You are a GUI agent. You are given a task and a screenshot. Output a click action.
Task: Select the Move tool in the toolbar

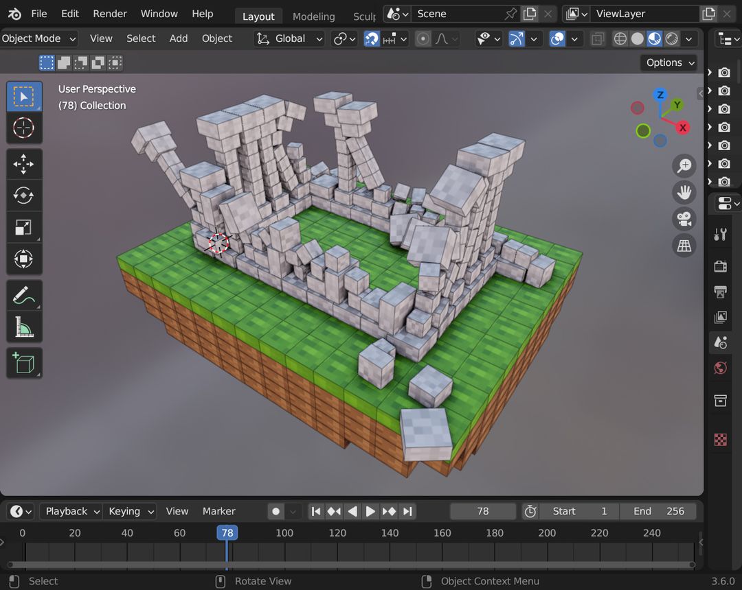[24, 165]
